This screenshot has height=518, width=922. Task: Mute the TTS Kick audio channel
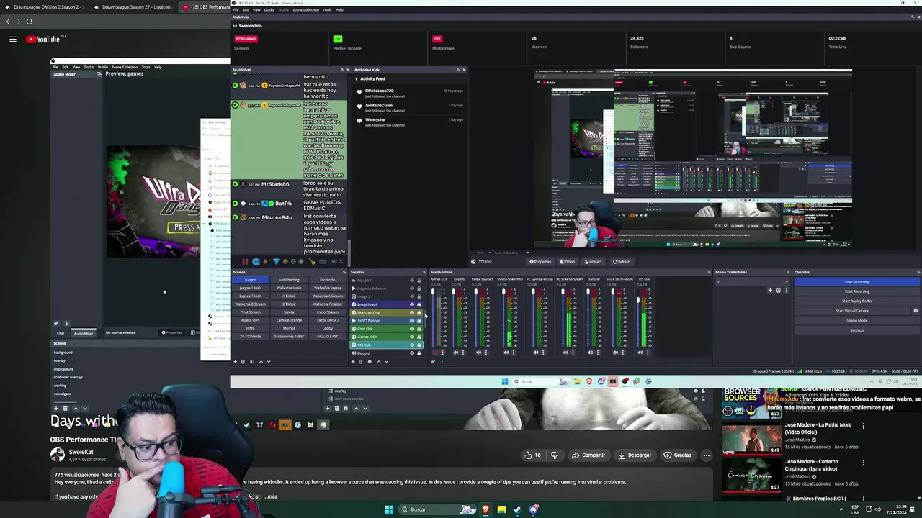tap(640, 353)
